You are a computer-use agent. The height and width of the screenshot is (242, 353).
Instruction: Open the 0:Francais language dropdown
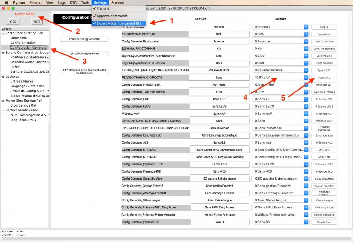pos(280,27)
